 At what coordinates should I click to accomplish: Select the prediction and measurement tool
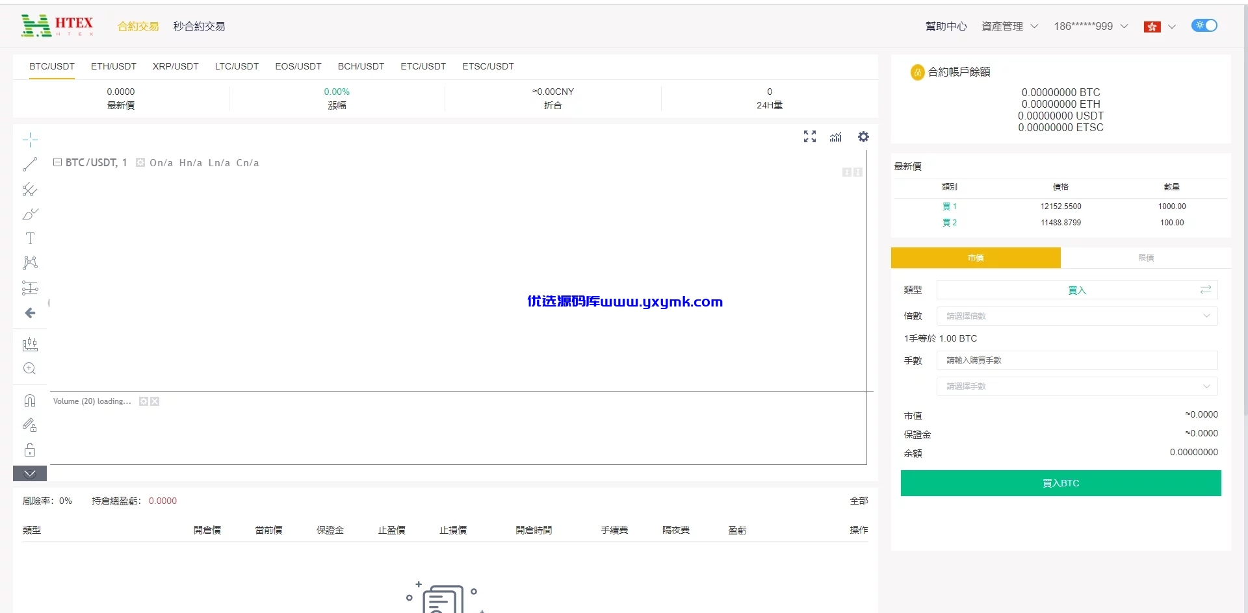point(30,288)
